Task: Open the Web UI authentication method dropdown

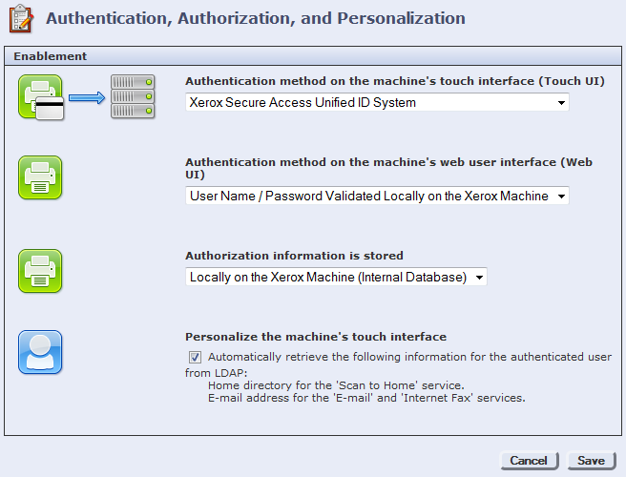Action: point(377,196)
